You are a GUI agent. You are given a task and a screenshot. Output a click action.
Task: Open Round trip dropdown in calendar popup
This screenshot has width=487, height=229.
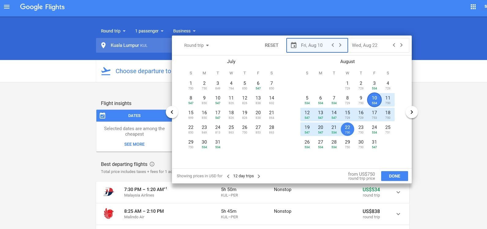pos(196,45)
